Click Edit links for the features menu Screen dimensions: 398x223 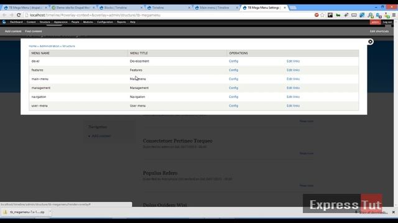(293, 70)
